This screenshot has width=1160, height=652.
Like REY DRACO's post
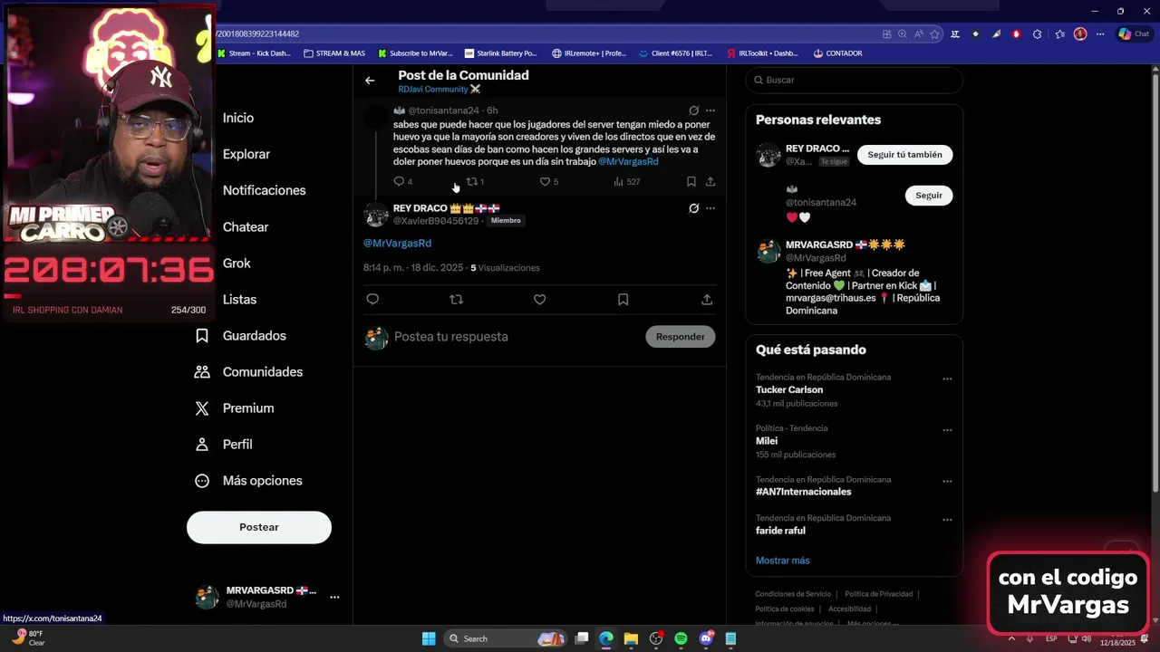(x=539, y=300)
